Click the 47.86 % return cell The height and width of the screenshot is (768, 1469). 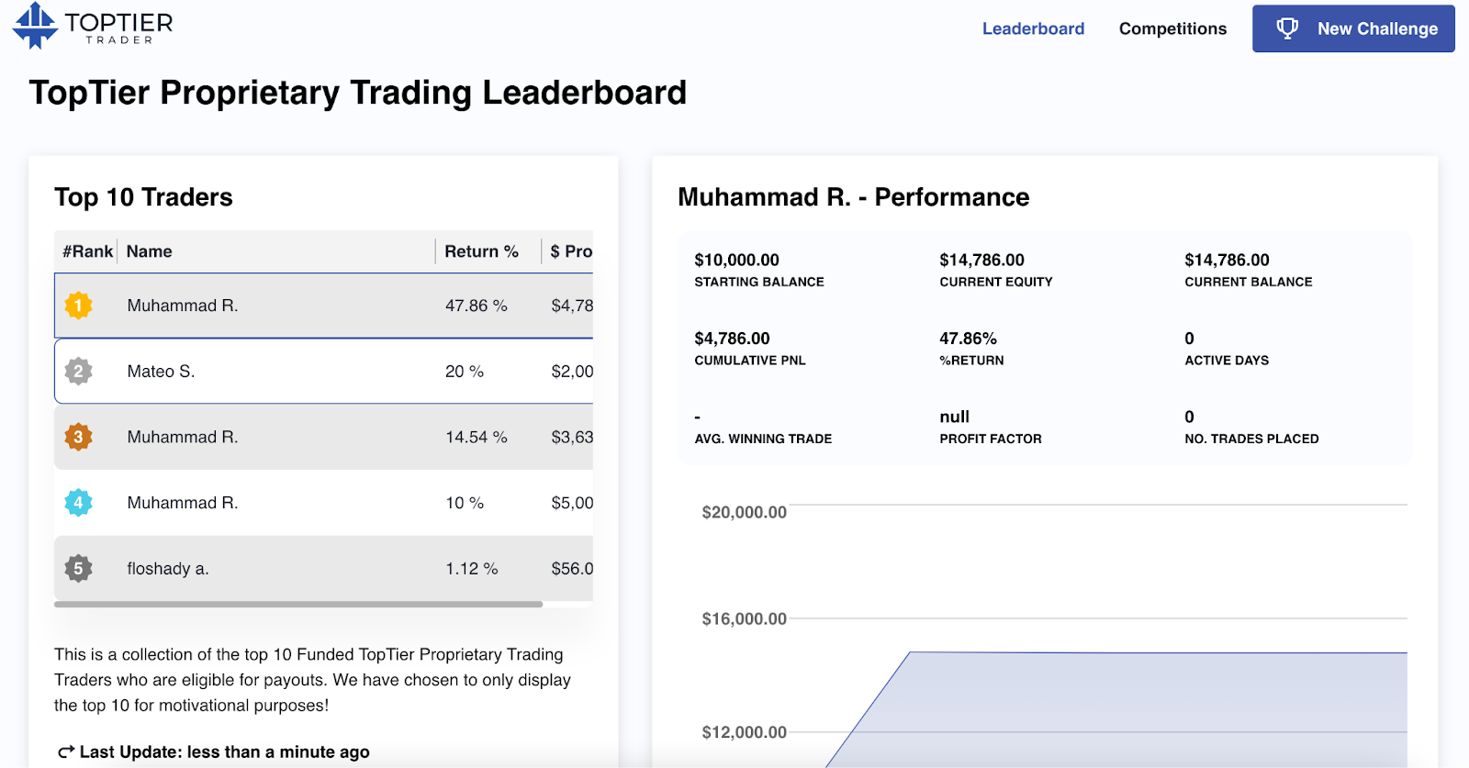[477, 306]
